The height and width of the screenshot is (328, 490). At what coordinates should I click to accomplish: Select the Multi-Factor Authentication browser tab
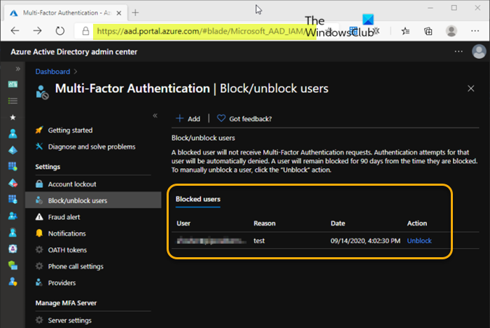[x=66, y=13]
